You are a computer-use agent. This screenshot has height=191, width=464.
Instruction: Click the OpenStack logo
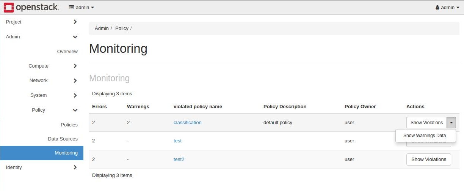pos(31,7)
